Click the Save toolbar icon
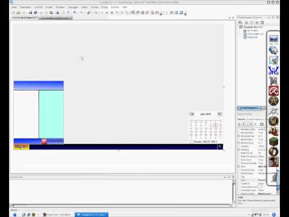The width and height of the screenshot is (289, 217). (30, 13)
